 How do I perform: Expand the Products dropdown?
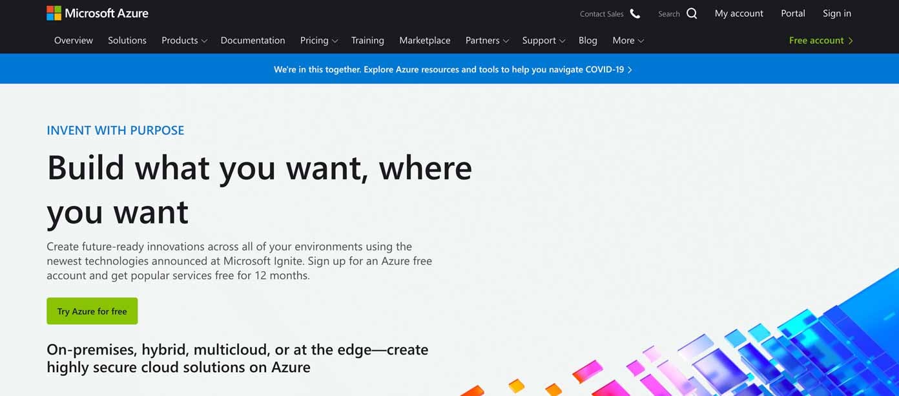point(183,40)
